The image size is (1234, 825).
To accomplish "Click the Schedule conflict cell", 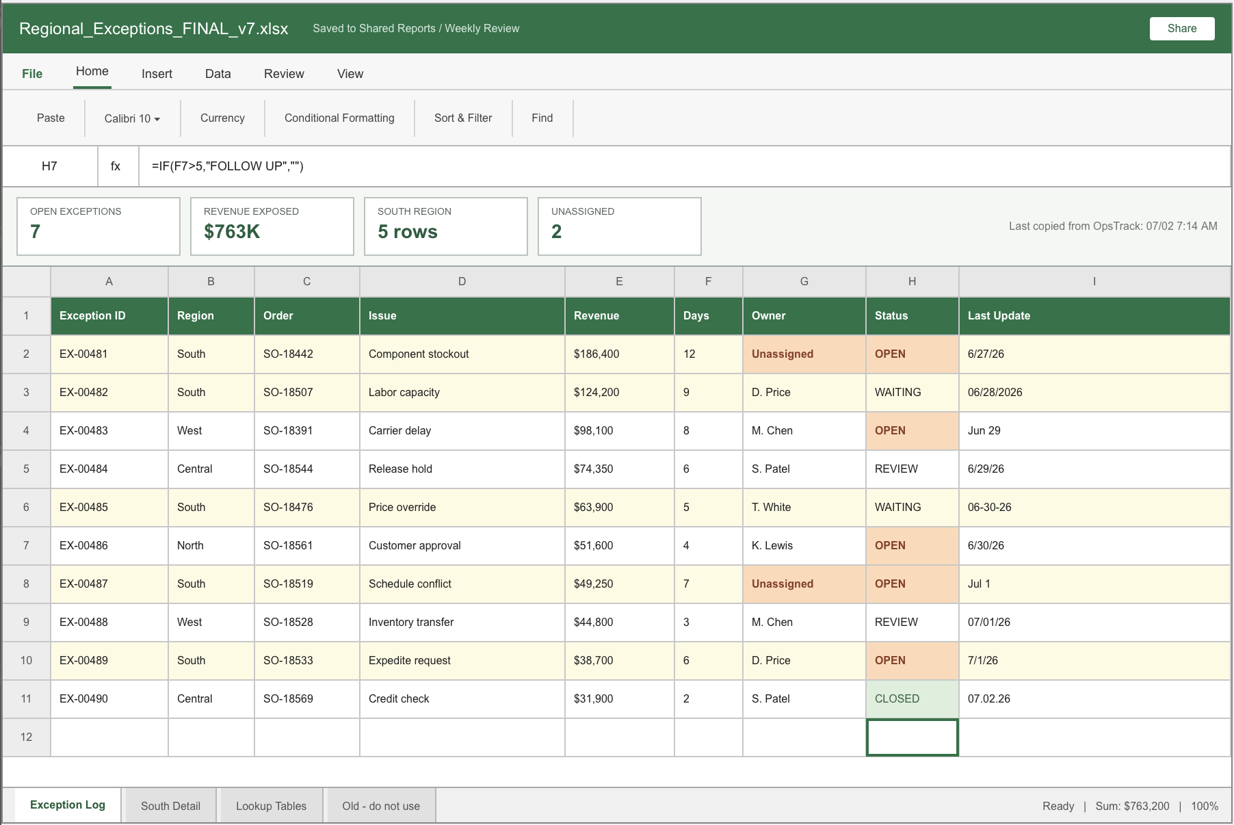I will click(x=462, y=584).
